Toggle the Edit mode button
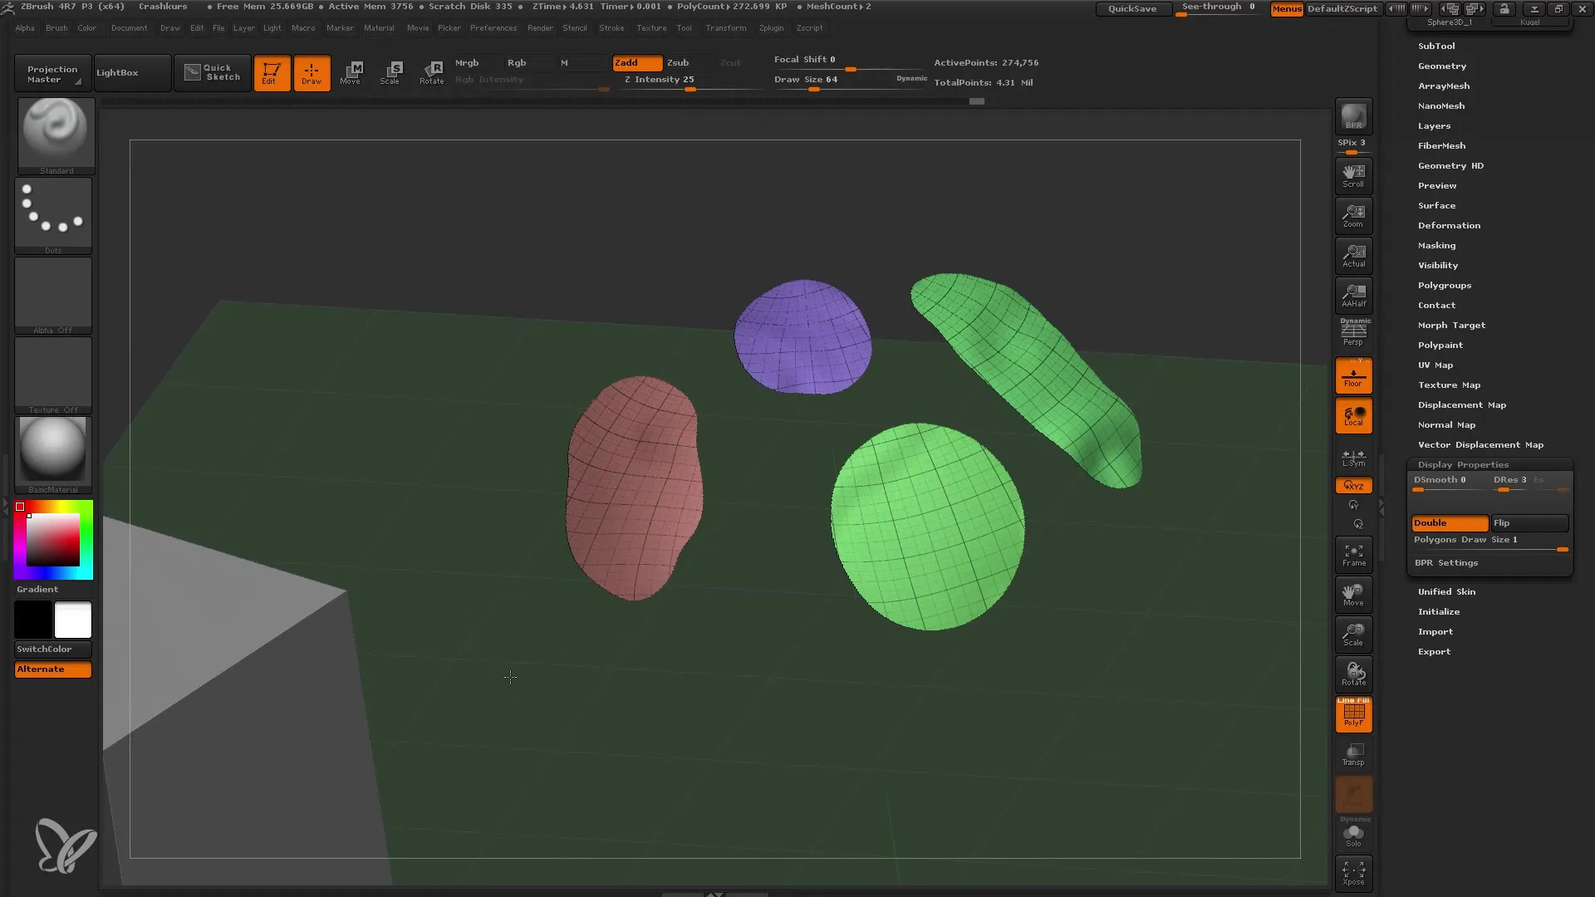 (x=271, y=72)
